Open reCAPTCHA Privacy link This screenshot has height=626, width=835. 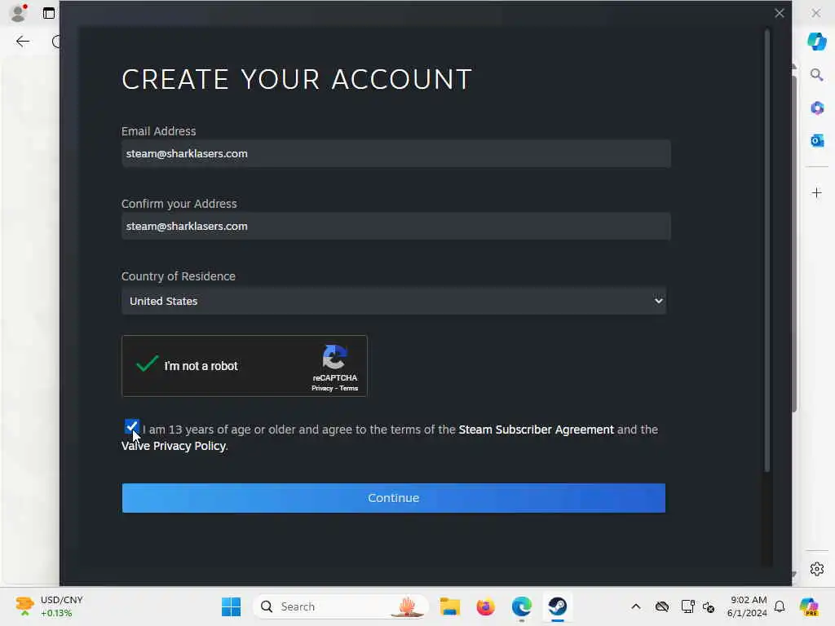tap(321, 388)
